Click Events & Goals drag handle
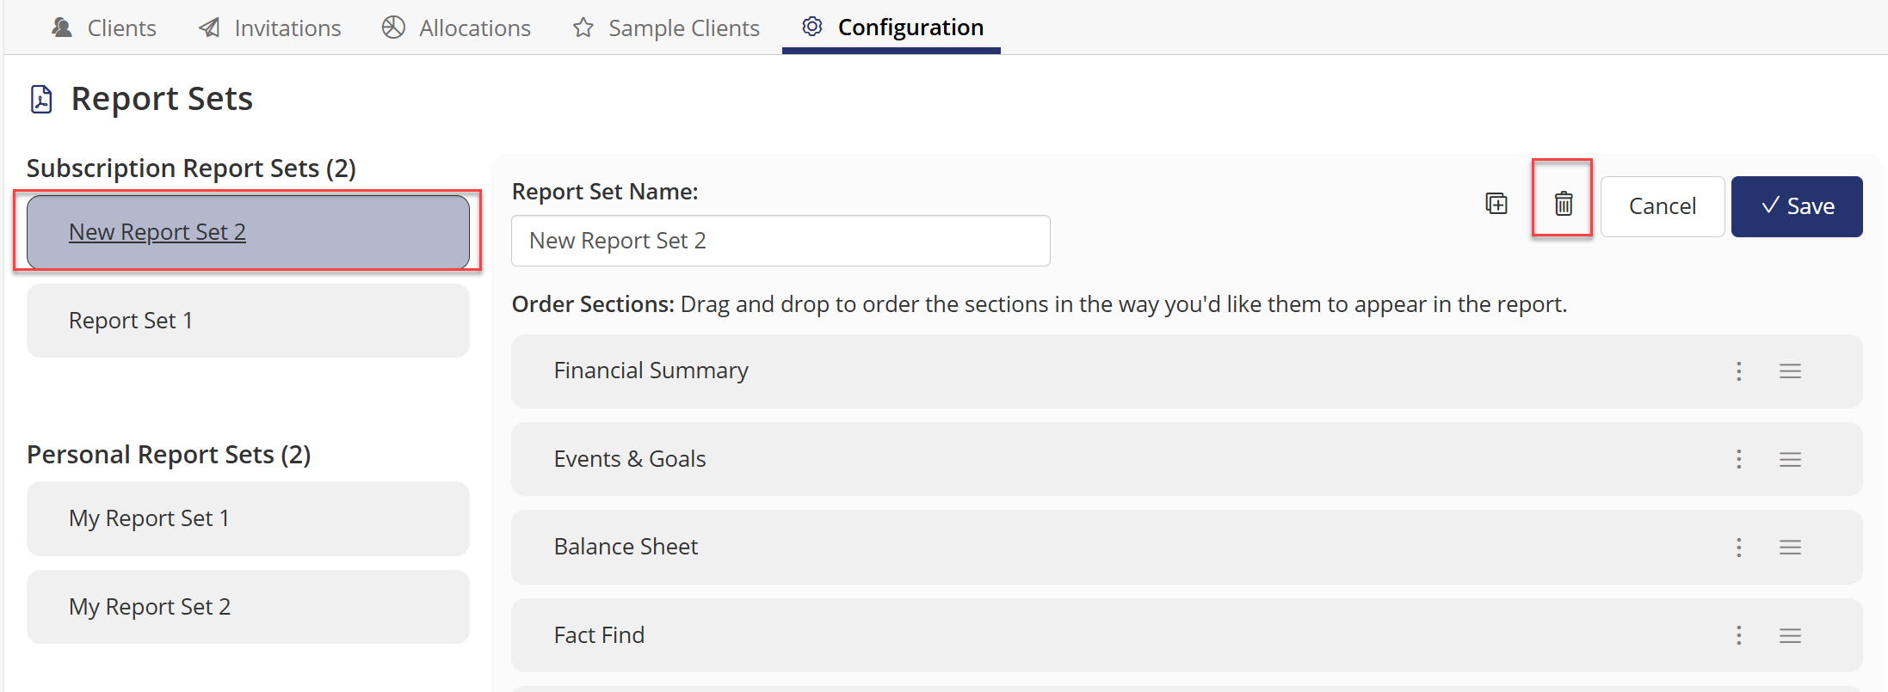Viewport: 1888px width, 692px height. click(x=1791, y=459)
